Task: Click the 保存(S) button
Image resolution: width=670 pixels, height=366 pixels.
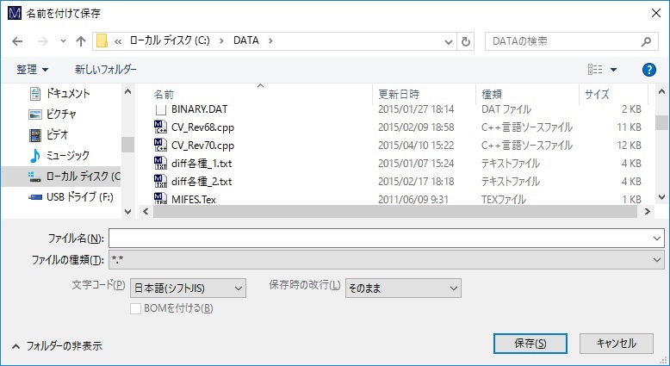Action: coord(530,343)
